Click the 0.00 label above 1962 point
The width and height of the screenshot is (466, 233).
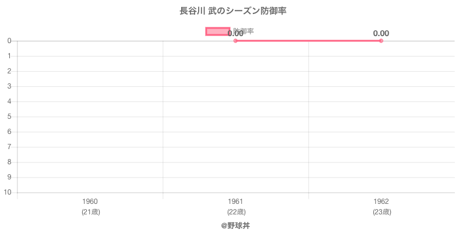point(381,33)
